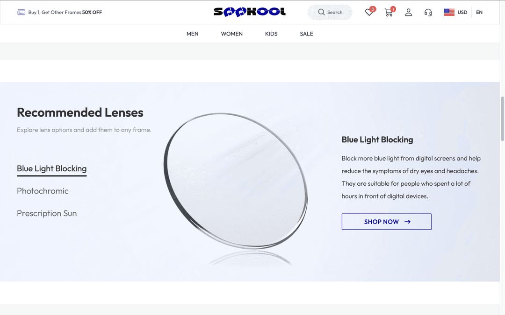This screenshot has height=315, width=505.
Task: Click the headset customer support icon
Action: pyautogui.click(x=428, y=13)
